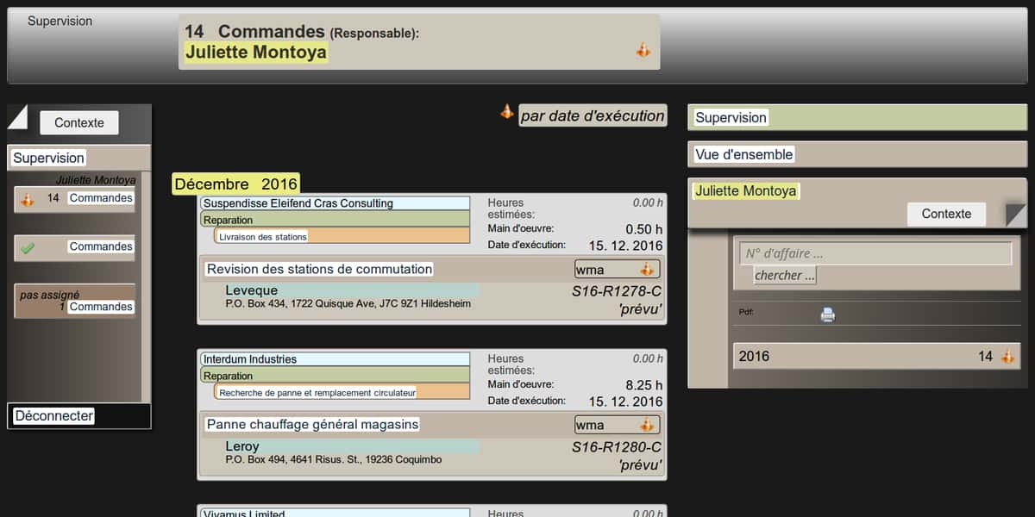Click the cone icon in the 2016 row
The width and height of the screenshot is (1035, 517).
1007,356
